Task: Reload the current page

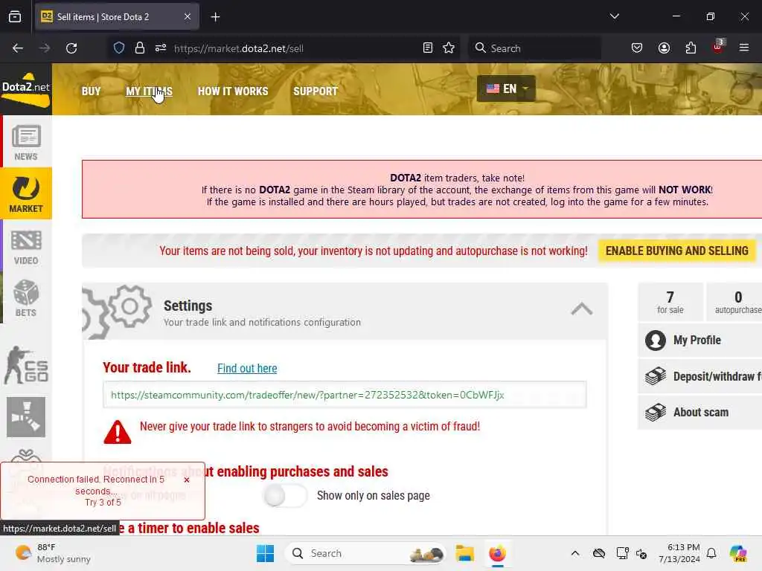Action: tap(71, 48)
